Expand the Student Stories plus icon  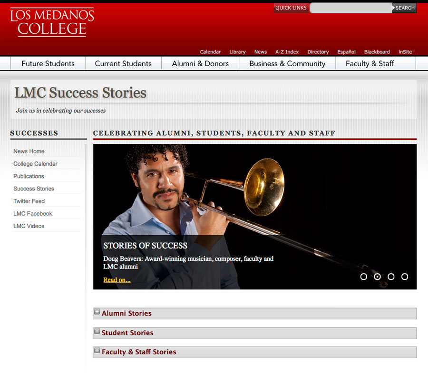(97, 331)
